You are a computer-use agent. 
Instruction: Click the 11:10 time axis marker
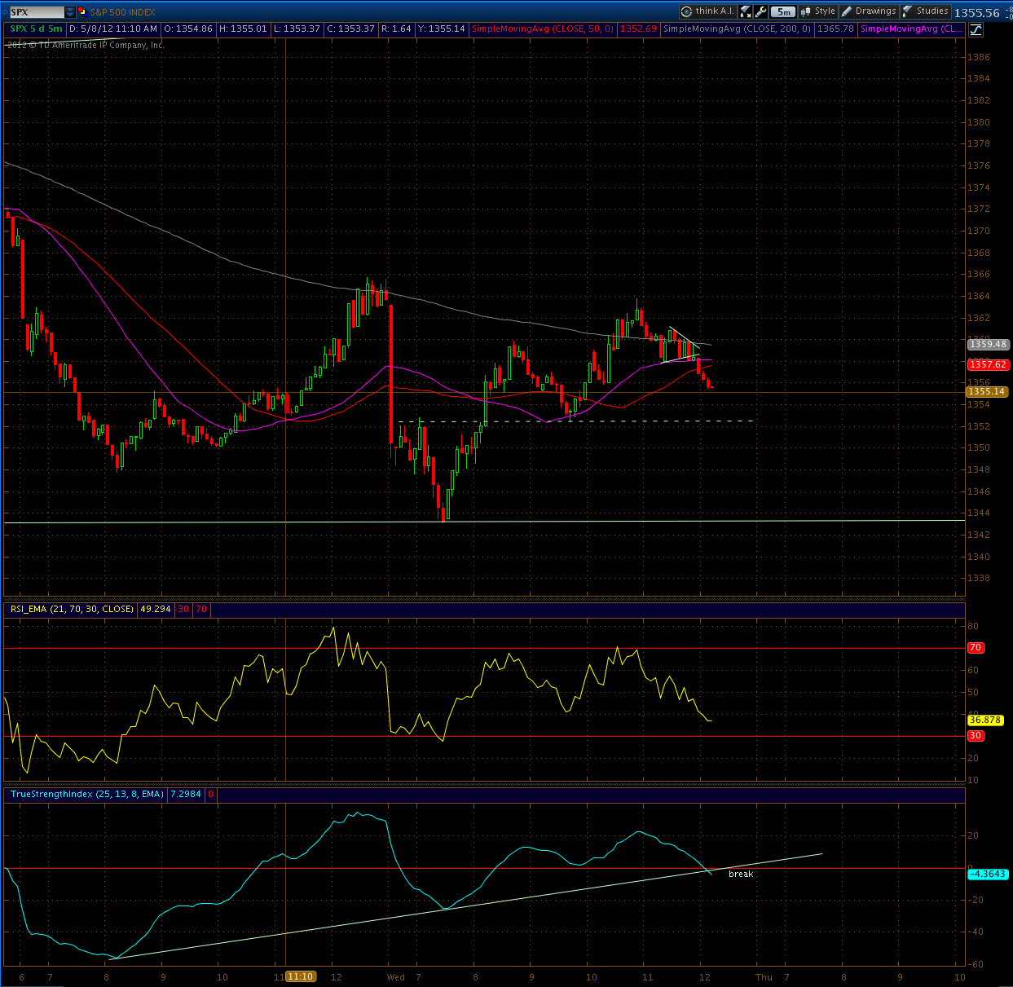pos(300,976)
